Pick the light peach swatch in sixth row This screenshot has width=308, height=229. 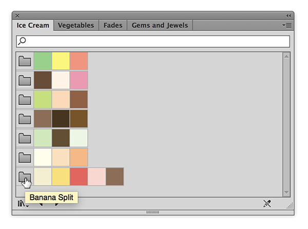tap(61, 157)
